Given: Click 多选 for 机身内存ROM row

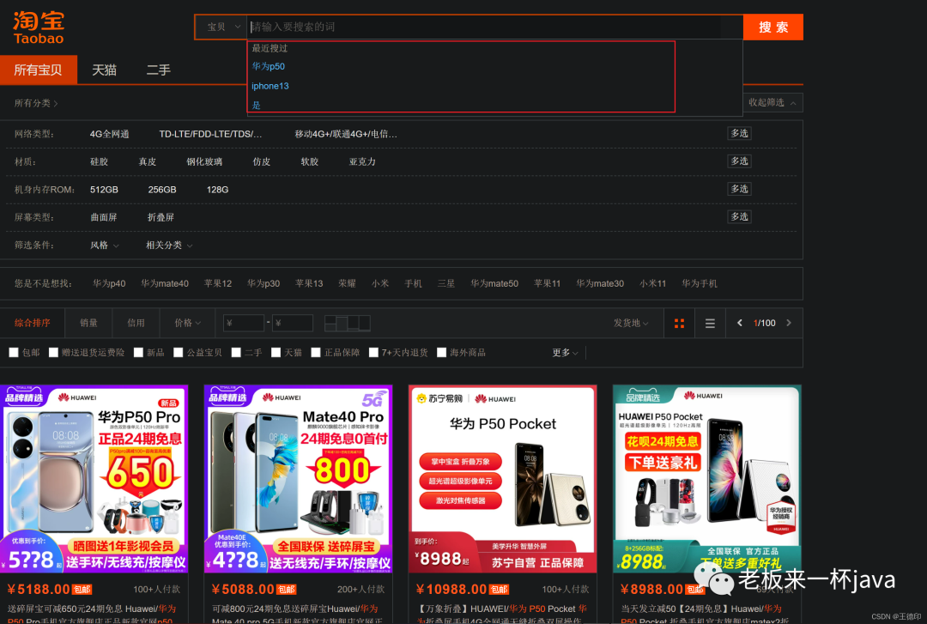Looking at the screenshot, I should coord(739,190).
